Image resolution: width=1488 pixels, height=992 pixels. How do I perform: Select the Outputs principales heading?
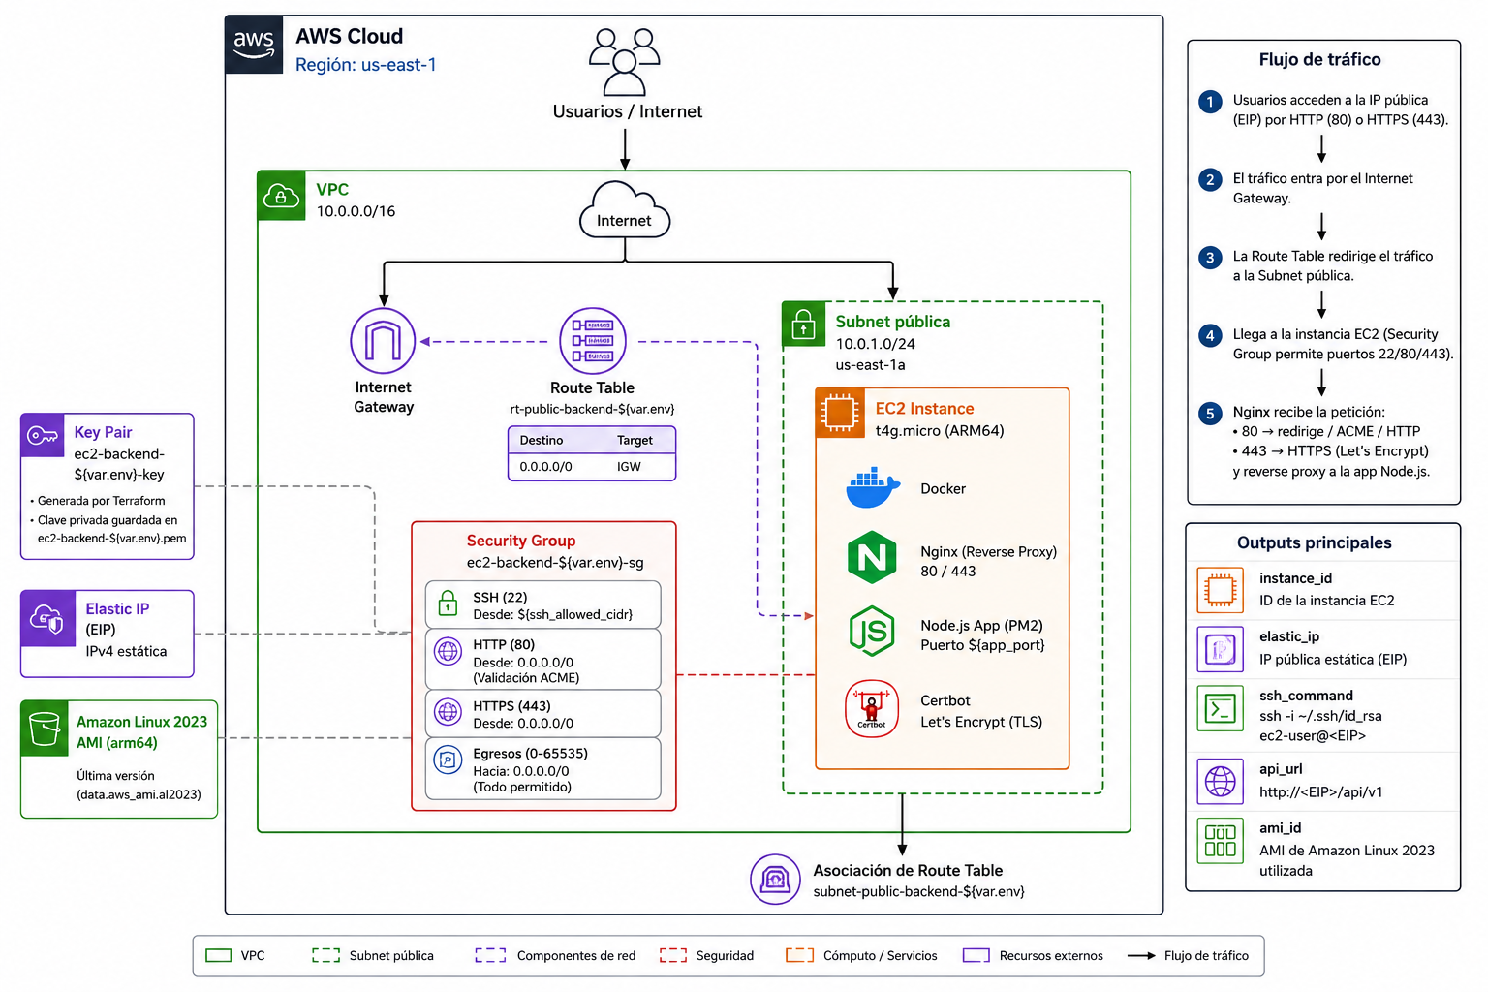pyautogui.click(x=1314, y=542)
